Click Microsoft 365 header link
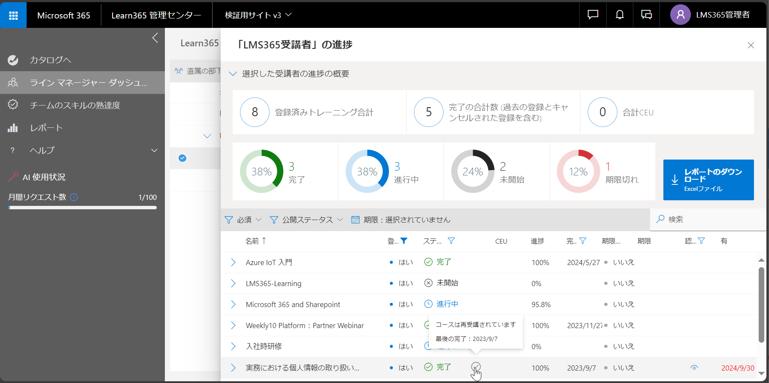Image resolution: width=769 pixels, height=383 pixels. 64,15
